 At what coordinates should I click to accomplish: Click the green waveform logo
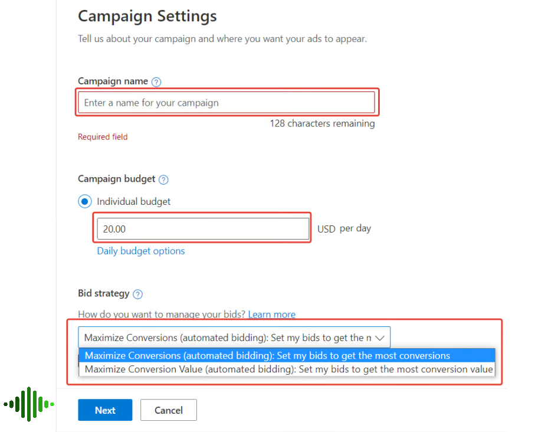(28, 404)
